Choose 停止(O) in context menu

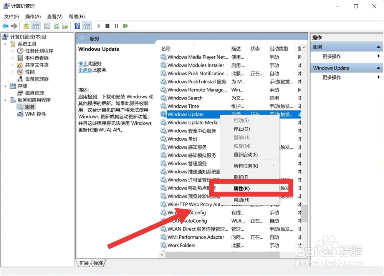(250, 129)
